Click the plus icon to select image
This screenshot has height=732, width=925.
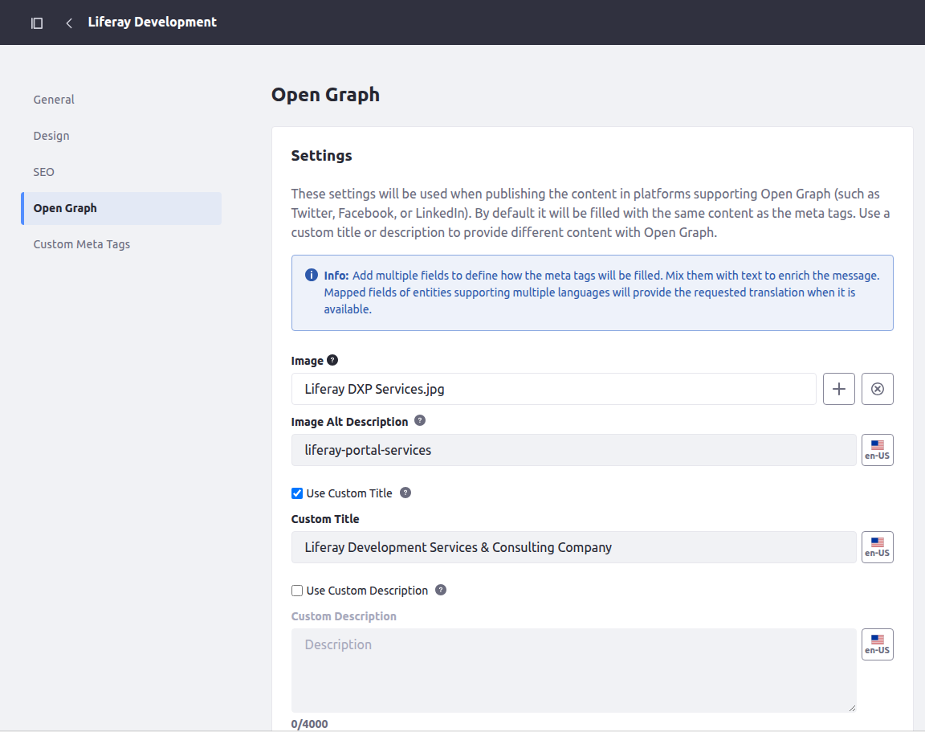pos(839,389)
